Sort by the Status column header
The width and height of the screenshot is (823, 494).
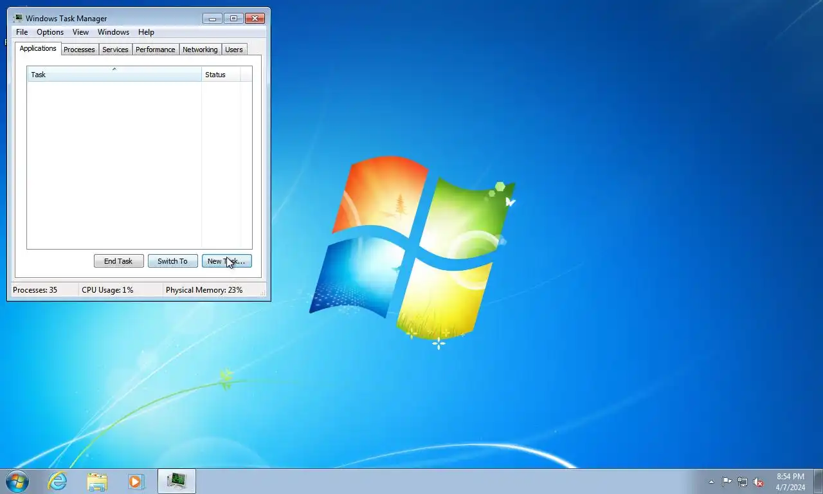tap(221, 75)
